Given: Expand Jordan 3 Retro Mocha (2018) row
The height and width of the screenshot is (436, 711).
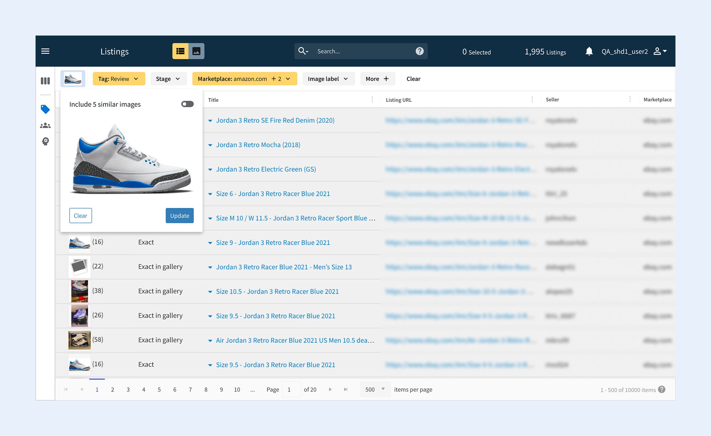Looking at the screenshot, I should click(210, 145).
